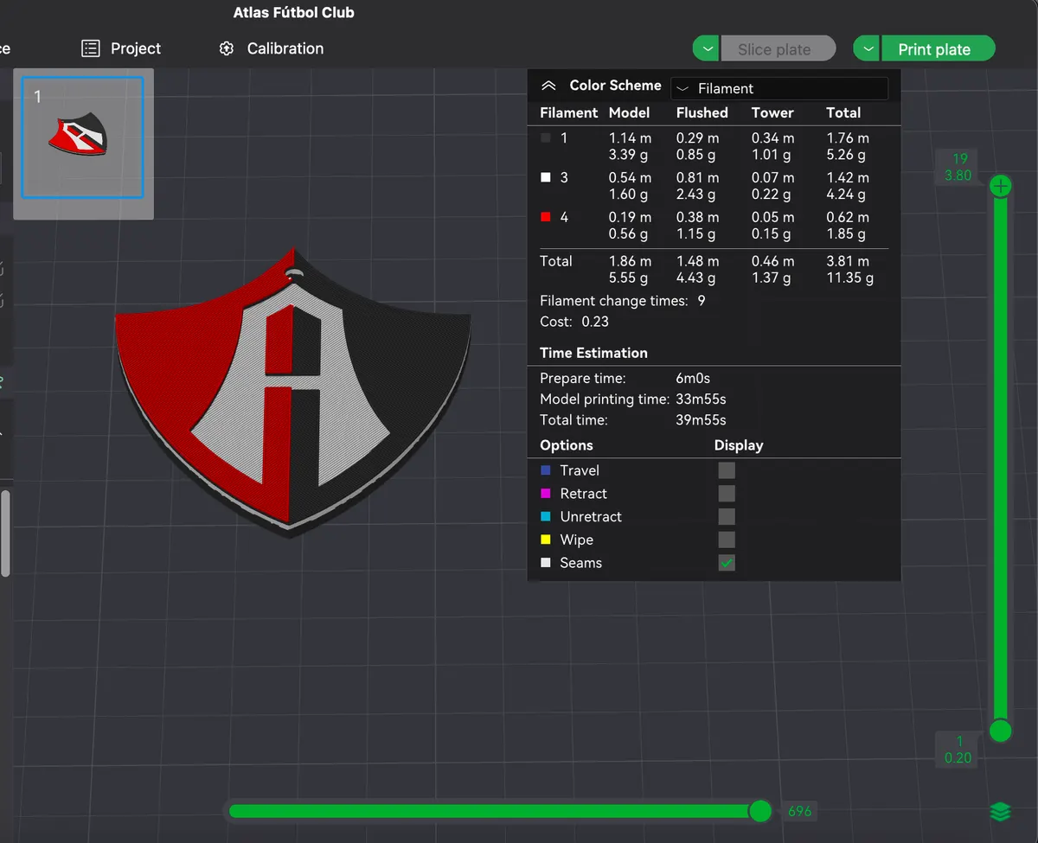Click the Print plate button

coord(939,49)
